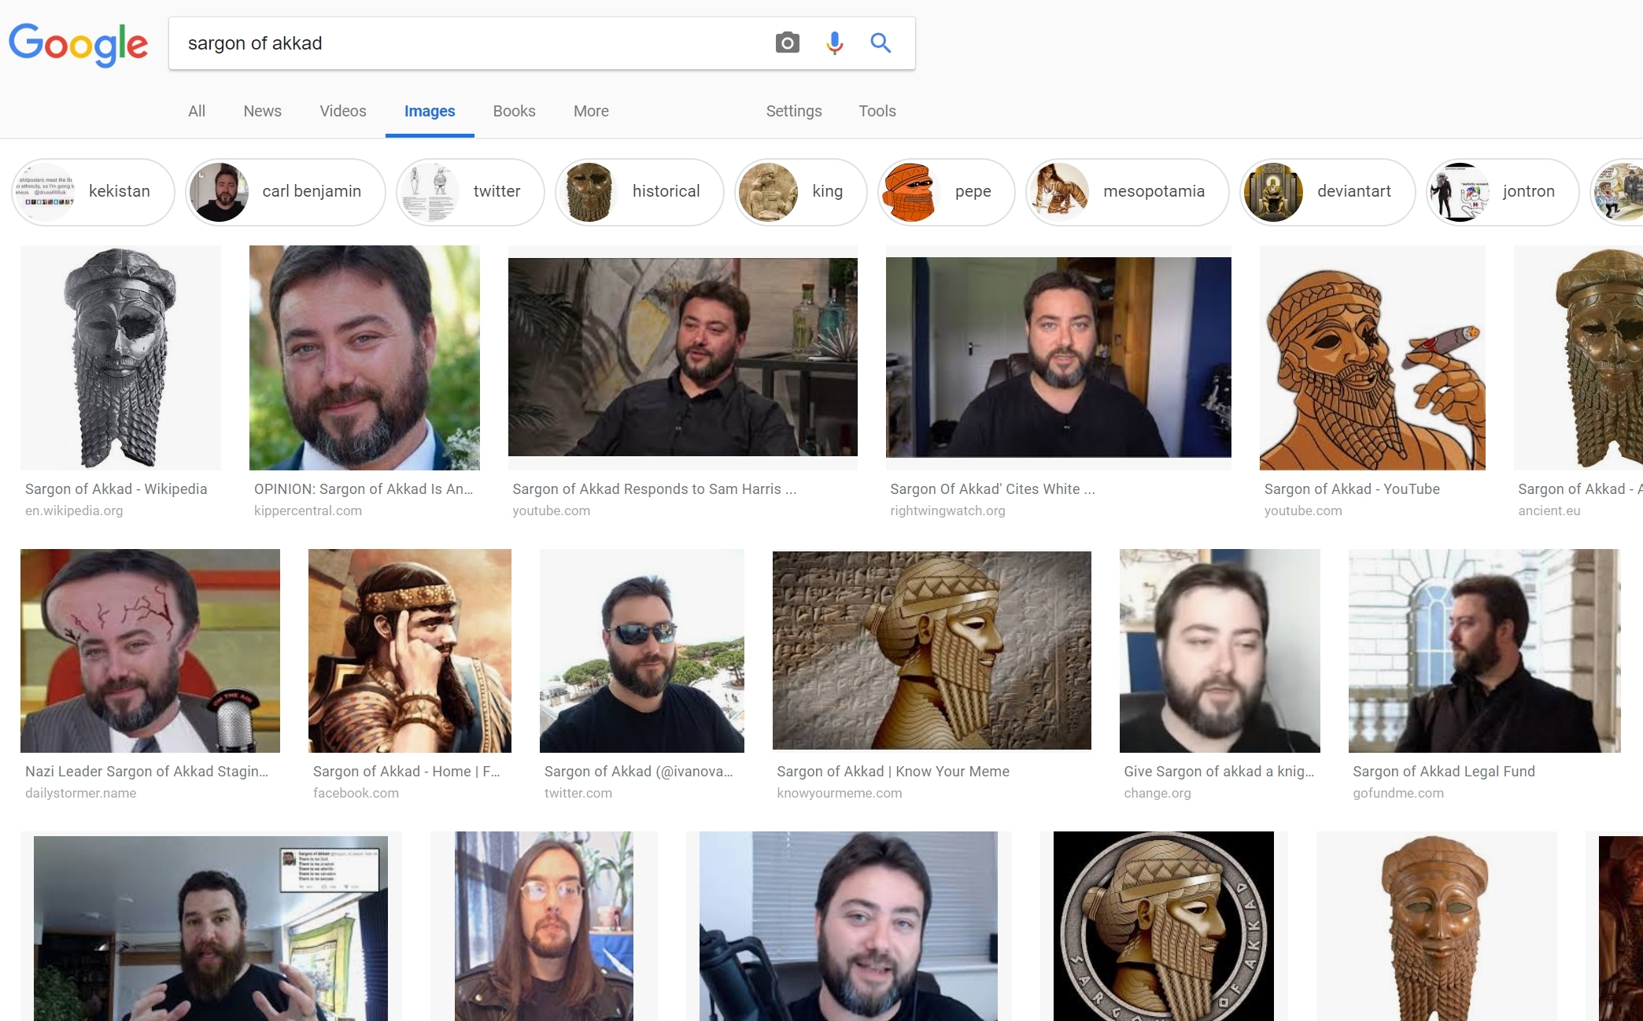This screenshot has height=1021, width=1643.
Task: Open the Sam Harris response video thumbnail
Action: pyautogui.click(x=683, y=356)
